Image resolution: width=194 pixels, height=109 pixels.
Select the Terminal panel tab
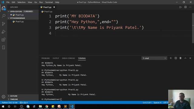click(82, 58)
